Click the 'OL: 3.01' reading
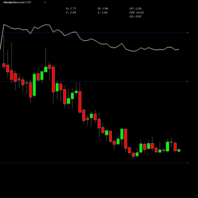The height and width of the screenshot is (198, 198). 135,17
